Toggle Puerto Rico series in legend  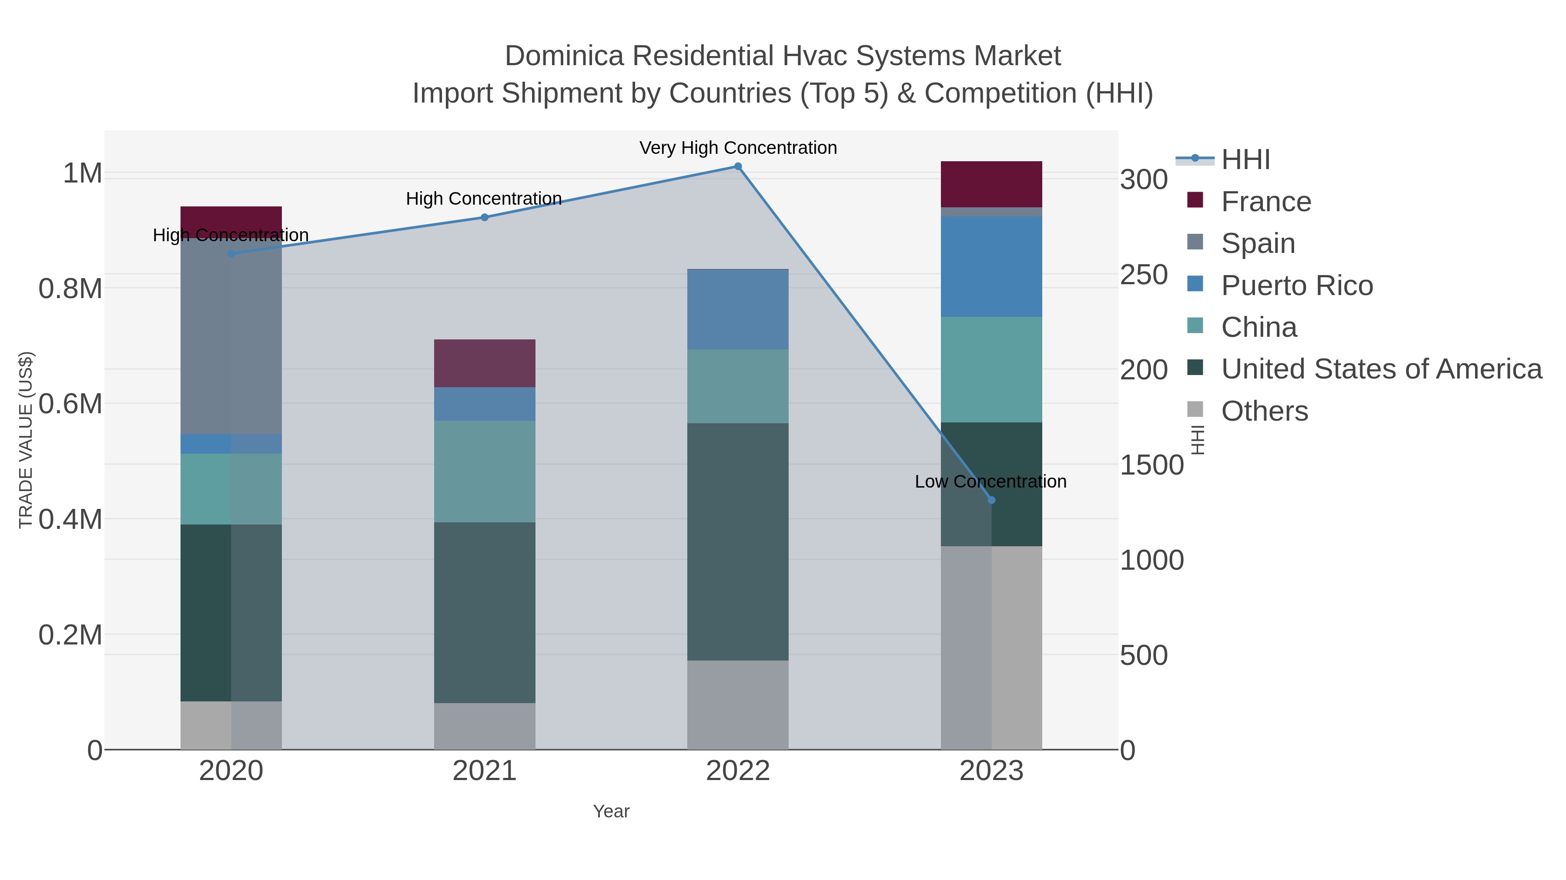tap(1280, 286)
